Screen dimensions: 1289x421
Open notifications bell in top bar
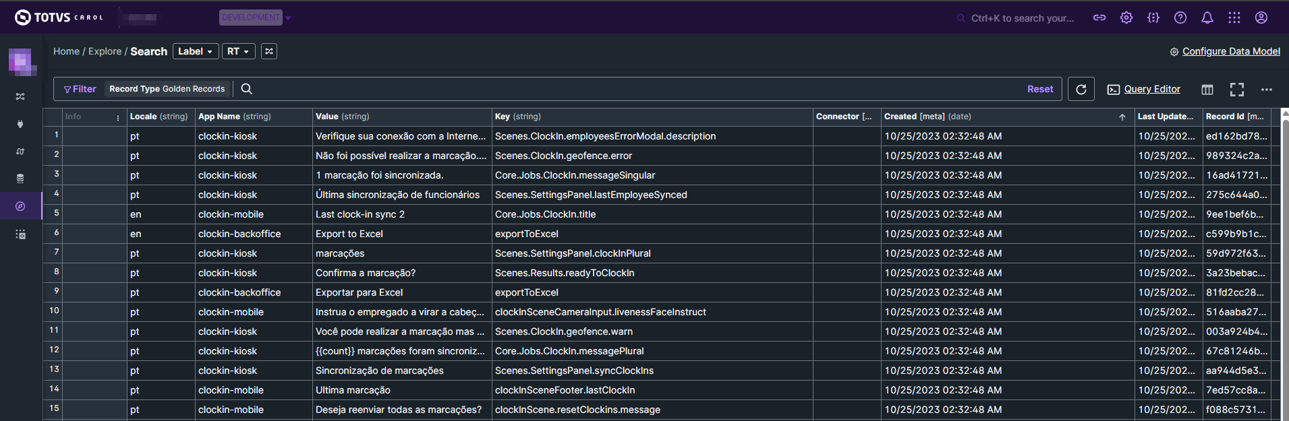pyautogui.click(x=1207, y=18)
